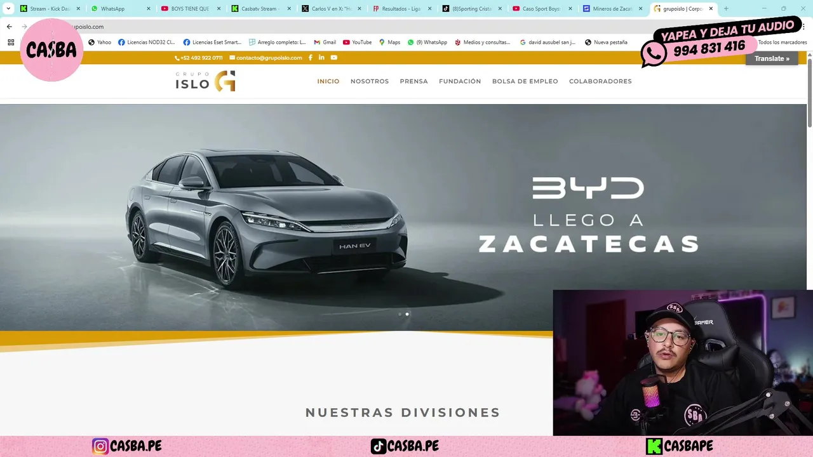Viewport: 813px width, 457px height.
Task: Close the Mineros de Zacatecas tab
Action: [640, 9]
